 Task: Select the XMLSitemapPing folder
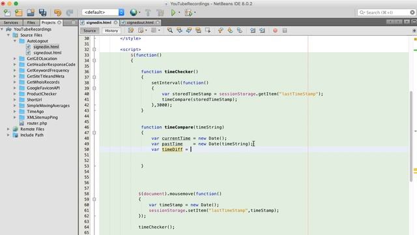coord(42,117)
